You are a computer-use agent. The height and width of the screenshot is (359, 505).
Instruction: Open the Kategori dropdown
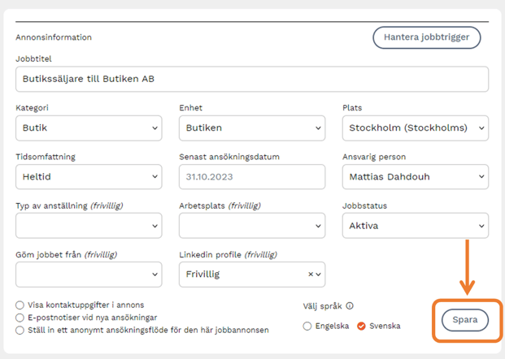(x=88, y=128)
